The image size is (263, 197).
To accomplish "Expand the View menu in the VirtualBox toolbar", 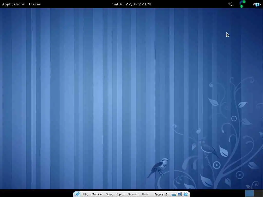I will tap(109, 194).
